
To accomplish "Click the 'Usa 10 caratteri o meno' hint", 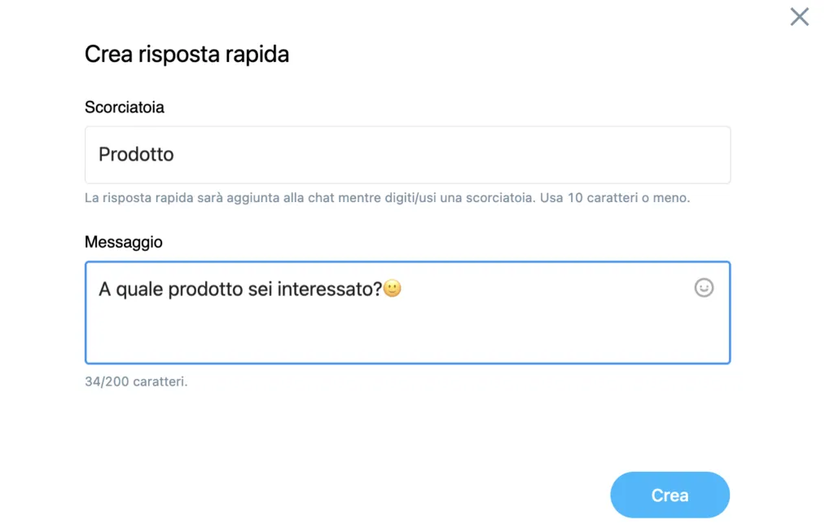I will [x=615, y=198].
